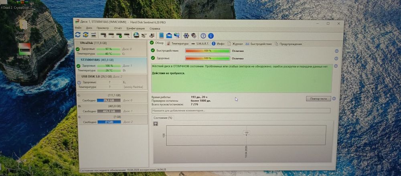Screen dimensions: 401x176
Task: Switch to the S.M.A.R.T. tab
Action: (x=200, y=44)
